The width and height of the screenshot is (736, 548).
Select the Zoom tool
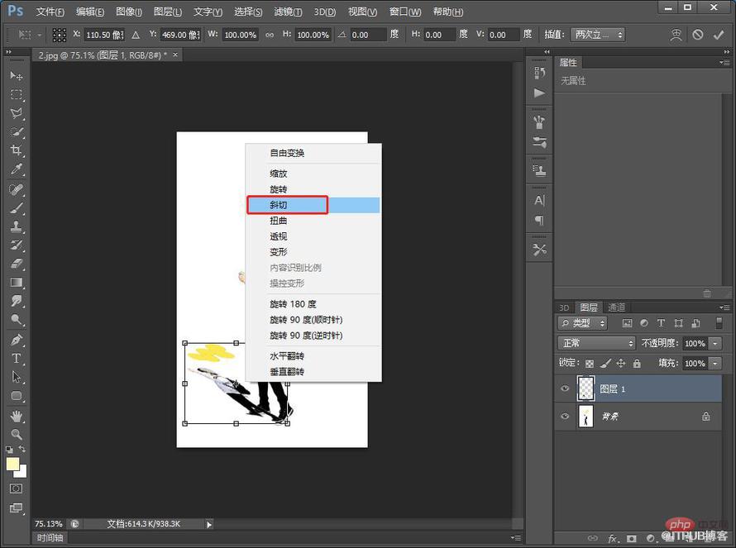click(x=17, y=435)
